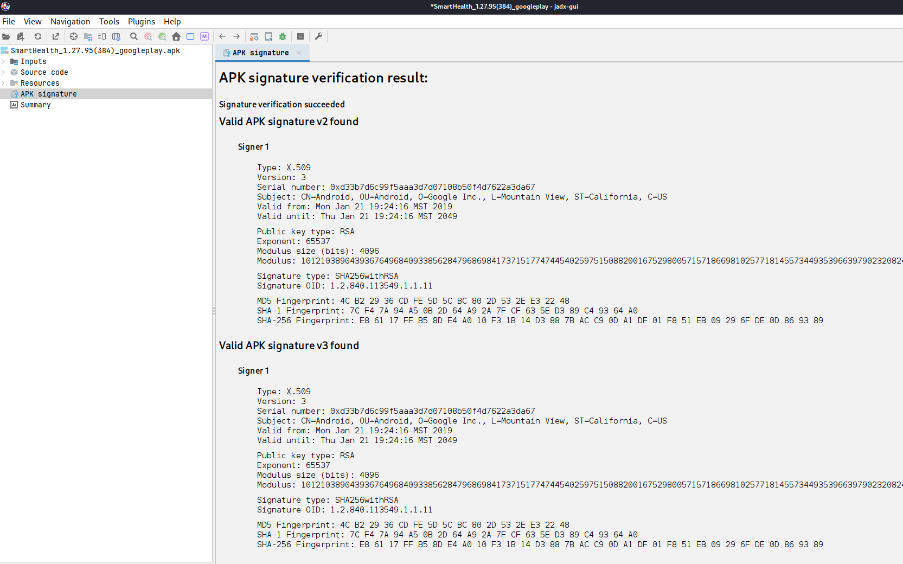Image resolution: width=903 pixels, height=564 pixels.
Task: Click the Export project icon
Action: point(55,36)
